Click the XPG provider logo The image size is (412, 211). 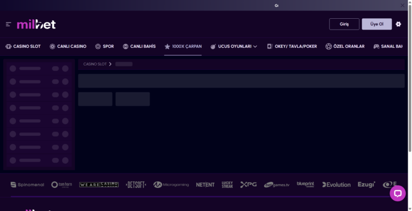pyautogui.click(x=248, y=185)
